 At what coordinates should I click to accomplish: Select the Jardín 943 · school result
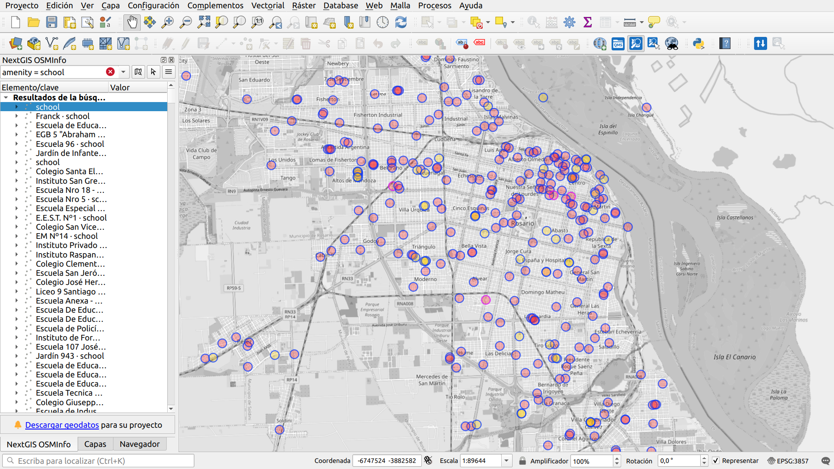(70, 356)
